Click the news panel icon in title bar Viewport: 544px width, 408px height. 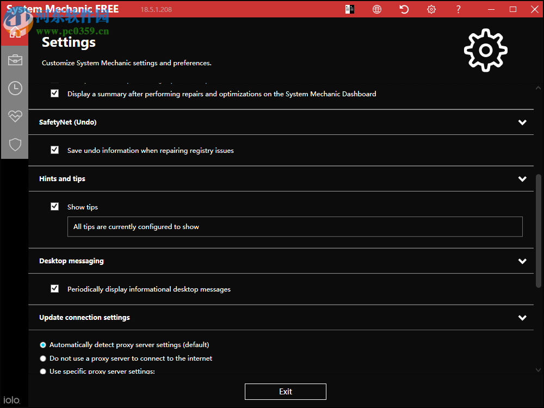tap(350, 9)
